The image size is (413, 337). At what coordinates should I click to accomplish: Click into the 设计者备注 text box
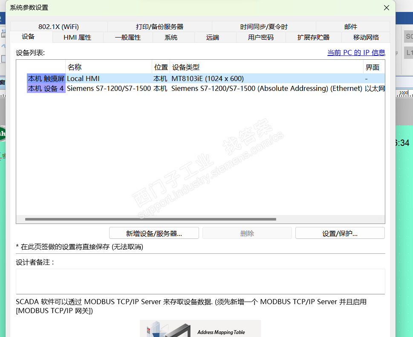(200, 282)
